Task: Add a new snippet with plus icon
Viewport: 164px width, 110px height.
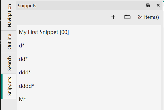Action: tap(113, 17)
